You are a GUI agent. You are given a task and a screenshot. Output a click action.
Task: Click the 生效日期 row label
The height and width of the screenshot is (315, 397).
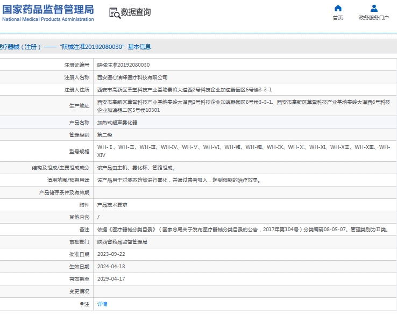coord(79,267)
